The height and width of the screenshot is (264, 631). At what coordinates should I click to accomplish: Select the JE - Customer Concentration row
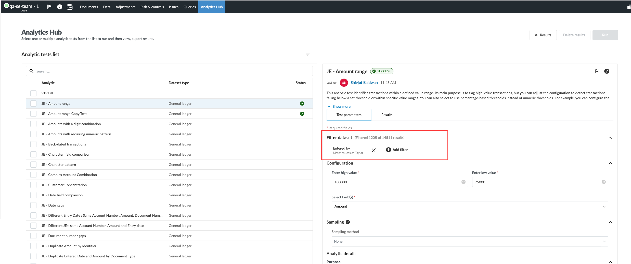tap(169, 185)
